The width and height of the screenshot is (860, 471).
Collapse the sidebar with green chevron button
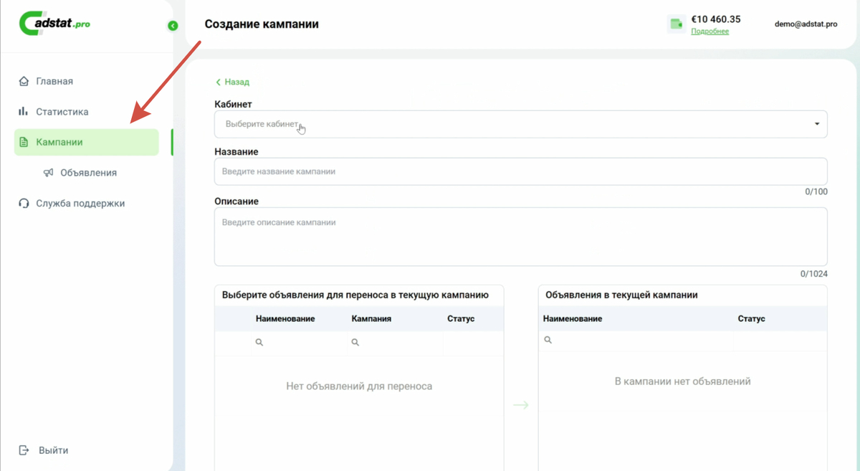tap(173, 26)
